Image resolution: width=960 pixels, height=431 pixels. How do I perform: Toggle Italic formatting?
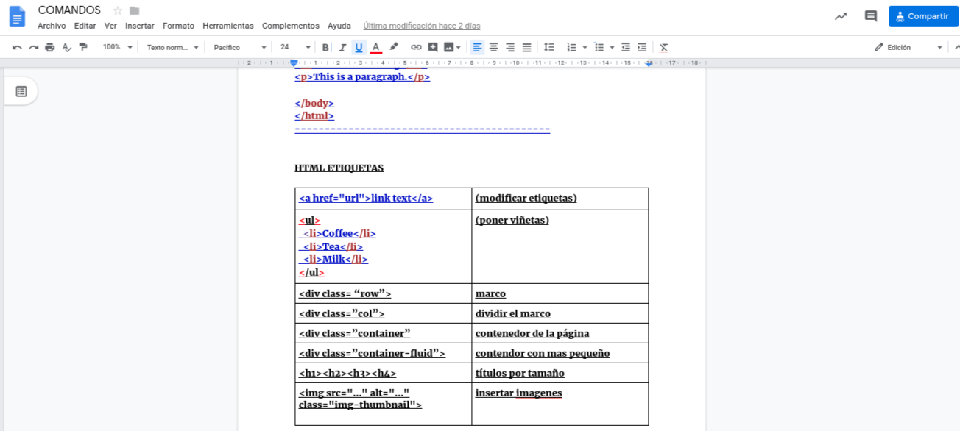(342, 47)
